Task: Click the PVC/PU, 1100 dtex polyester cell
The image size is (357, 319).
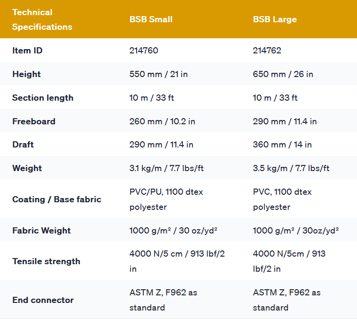Action: tap(166, 199)
